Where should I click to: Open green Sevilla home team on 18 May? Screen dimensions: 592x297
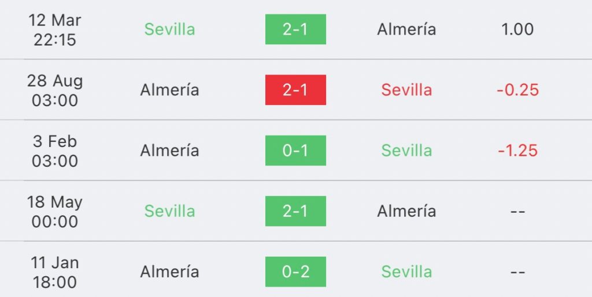[169, 211]
